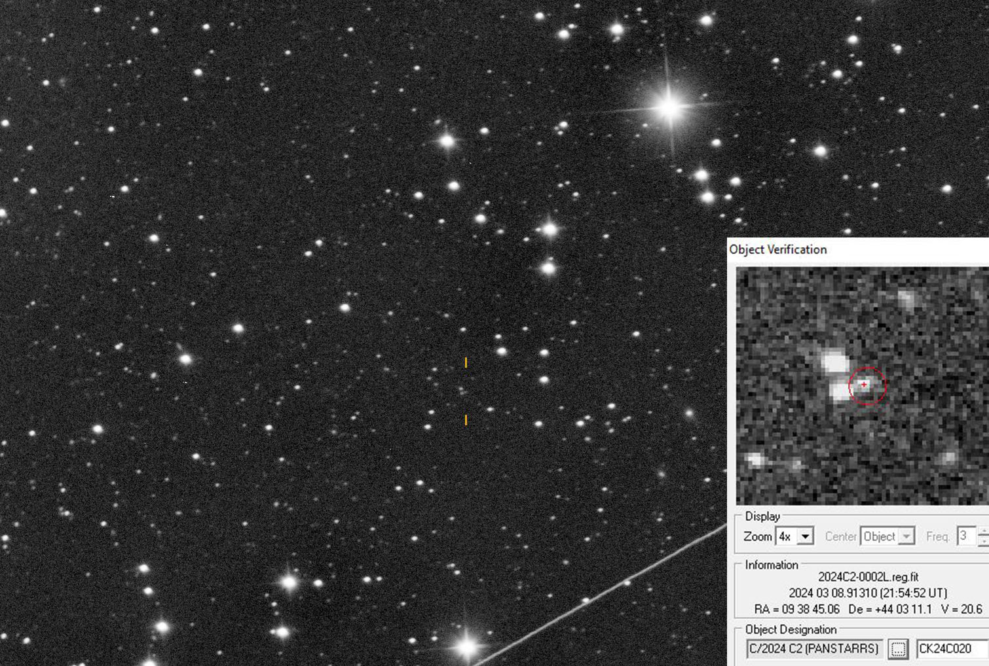The width and height of the screenshot is (989, 666).
Task: Click the brightest spiked star at upper right
Action: (669, 107)
